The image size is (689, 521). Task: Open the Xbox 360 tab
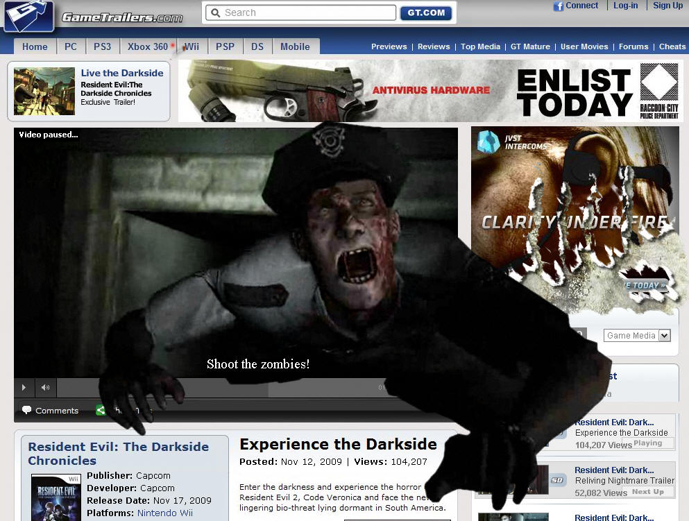(148, 46)
